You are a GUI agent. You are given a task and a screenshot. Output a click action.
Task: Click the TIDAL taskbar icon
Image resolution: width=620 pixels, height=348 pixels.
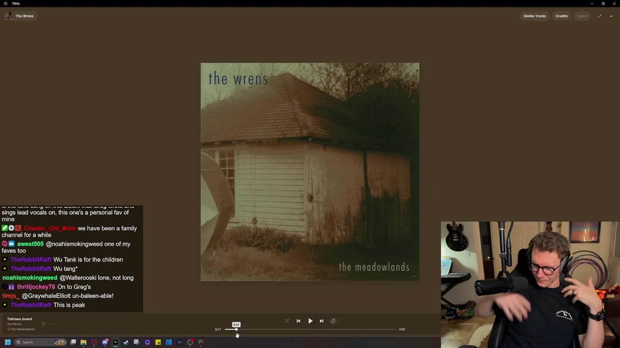[115, 342]
